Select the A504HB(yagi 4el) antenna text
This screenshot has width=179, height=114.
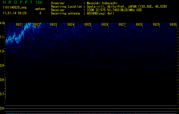pyautogui.click(x=100, y=13)
